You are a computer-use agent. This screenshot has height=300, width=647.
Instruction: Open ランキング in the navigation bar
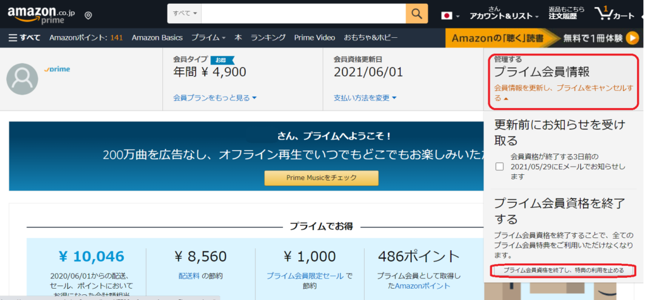[x=268, y=38]
